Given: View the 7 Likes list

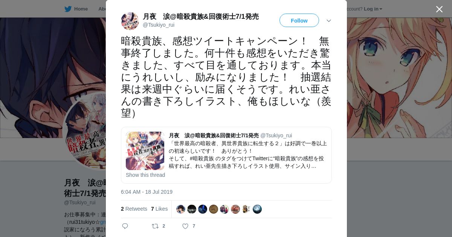Looking at the screenshot, I should (159, 209).
